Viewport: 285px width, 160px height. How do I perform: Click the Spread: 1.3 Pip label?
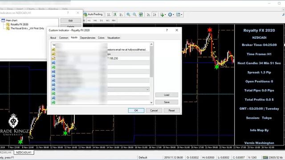click(x=259, y=72)
